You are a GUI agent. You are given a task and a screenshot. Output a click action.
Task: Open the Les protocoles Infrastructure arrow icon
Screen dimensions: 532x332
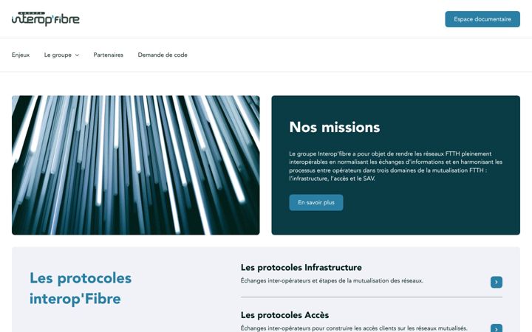[x=496, y=282]
